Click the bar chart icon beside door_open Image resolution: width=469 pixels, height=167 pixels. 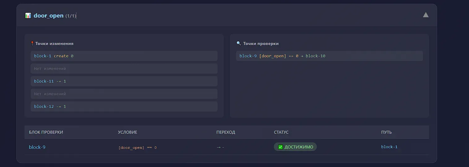(28, 15)
